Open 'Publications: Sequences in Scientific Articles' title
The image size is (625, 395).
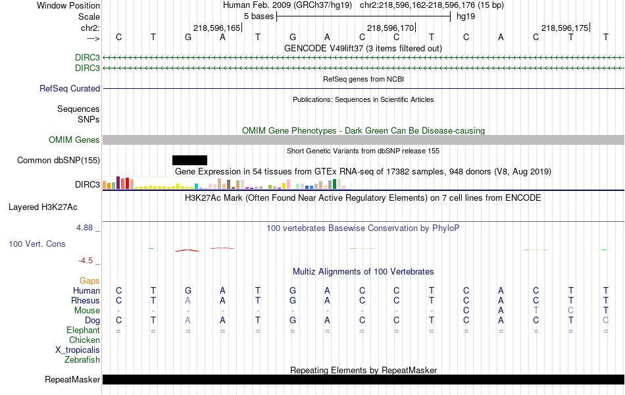pyautogui.click(x=363, y=99)
